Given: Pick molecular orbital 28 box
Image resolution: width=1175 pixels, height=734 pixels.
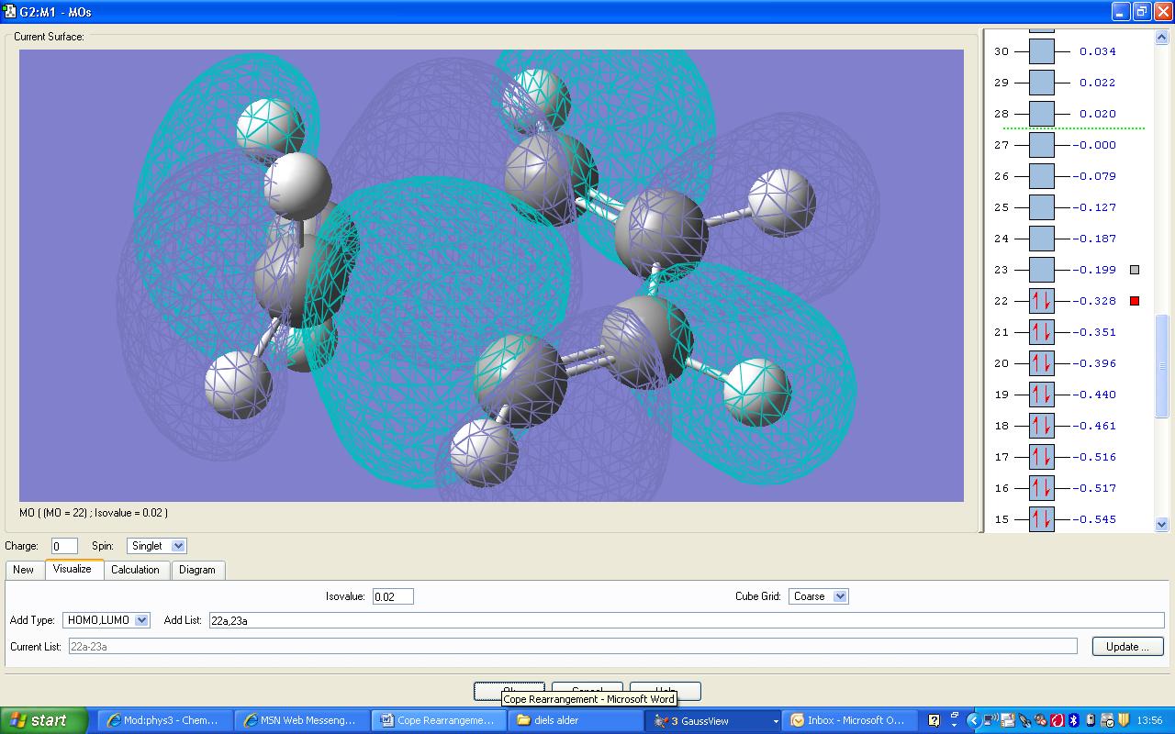Looking at the screenshot, I should tap(1041, 114).
